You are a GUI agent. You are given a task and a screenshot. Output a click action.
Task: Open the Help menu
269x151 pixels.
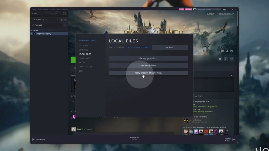pos(59,10)
